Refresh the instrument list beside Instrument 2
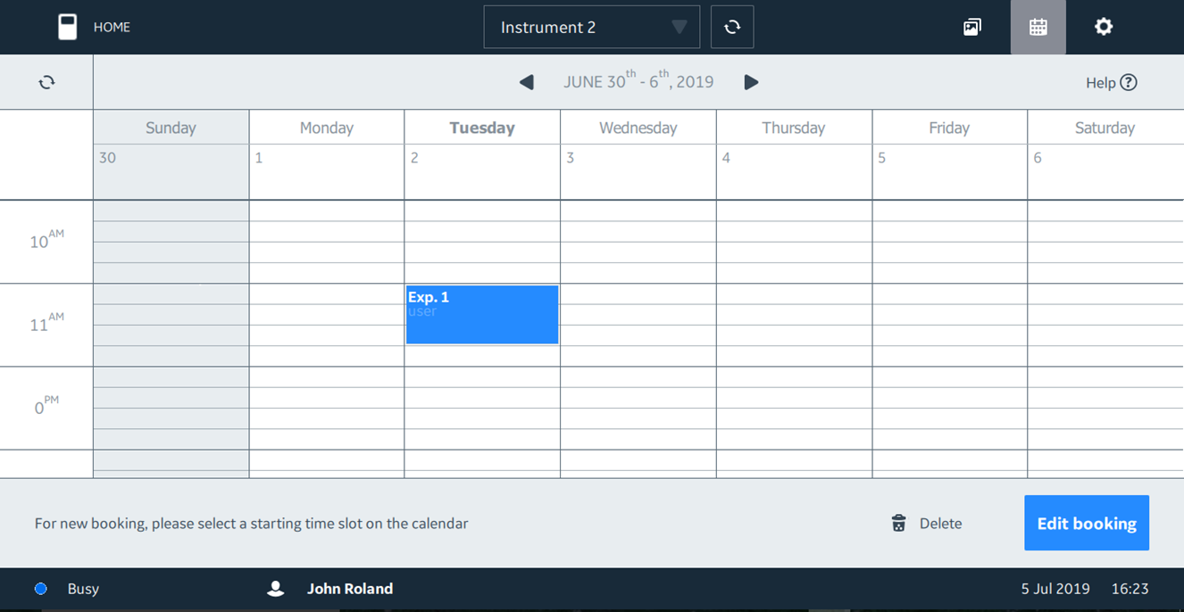1184x612 pixels. tap(732, 27)
